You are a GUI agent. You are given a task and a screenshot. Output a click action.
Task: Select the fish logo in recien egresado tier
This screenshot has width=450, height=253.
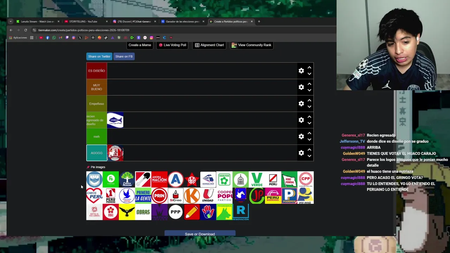(x=115, y=120)
